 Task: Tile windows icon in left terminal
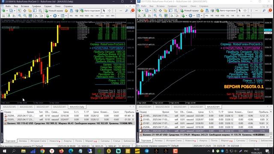[30, 16]
